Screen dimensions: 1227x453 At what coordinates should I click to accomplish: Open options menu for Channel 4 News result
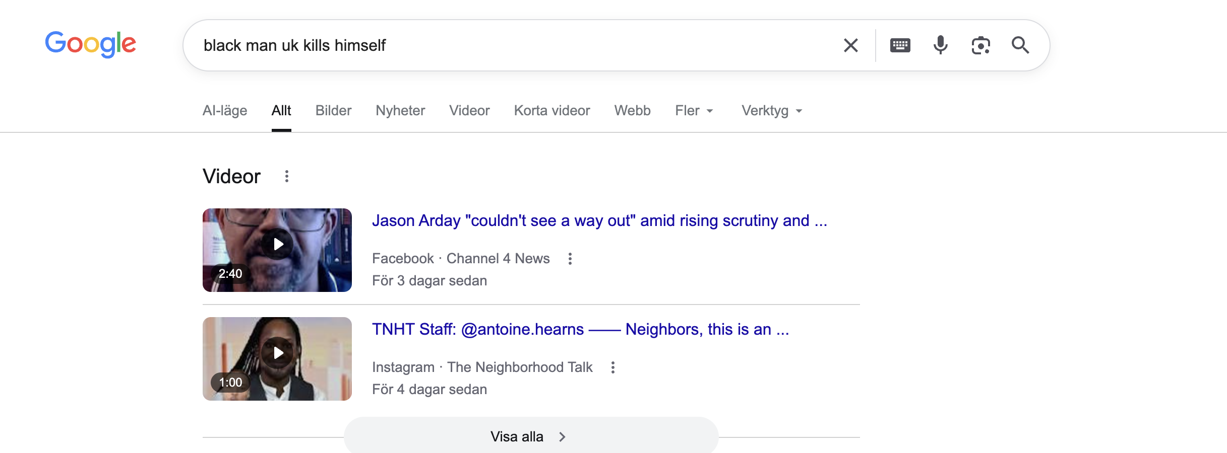(570, 259)
